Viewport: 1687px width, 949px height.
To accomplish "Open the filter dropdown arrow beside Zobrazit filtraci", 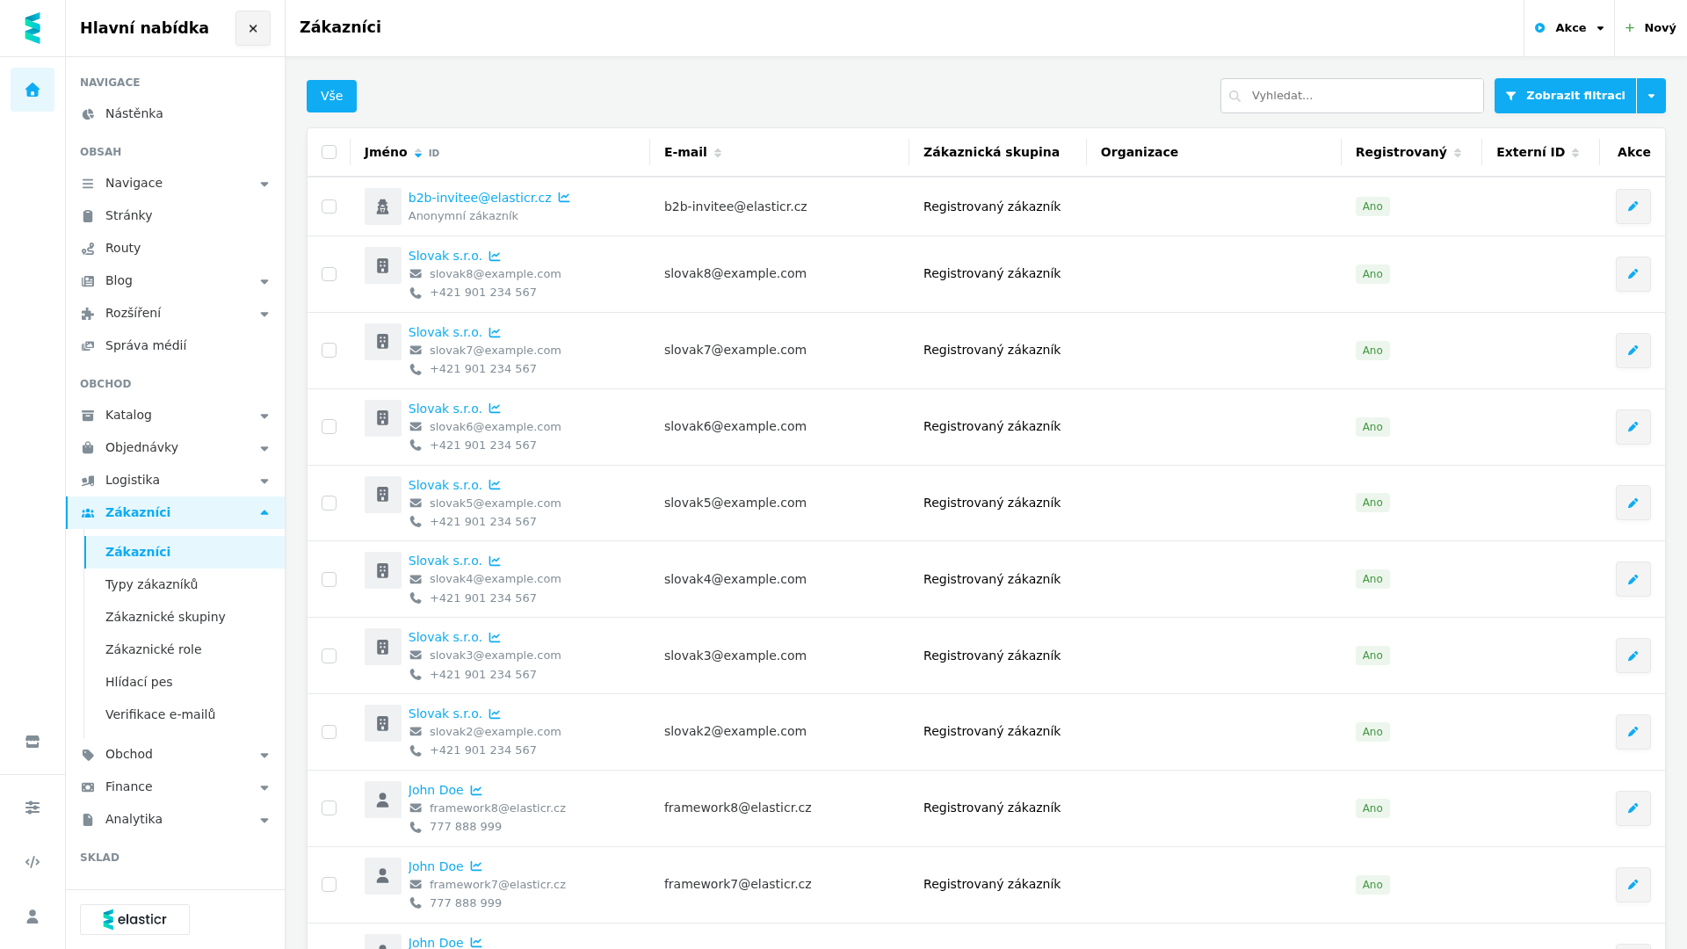I will pos(1651,96).
